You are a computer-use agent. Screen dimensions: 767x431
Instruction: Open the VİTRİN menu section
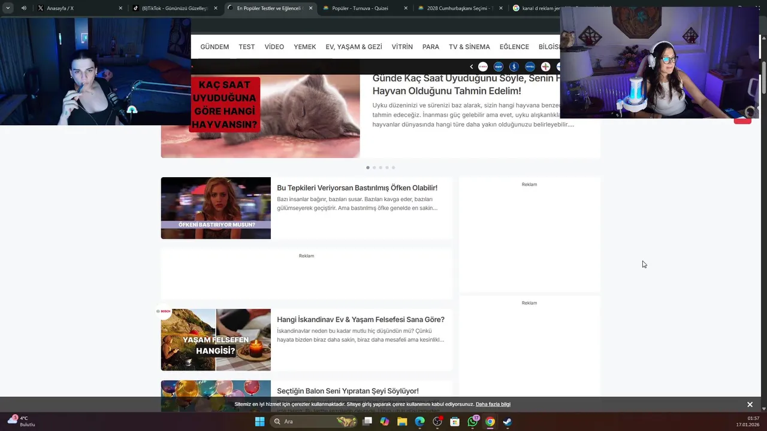coord(402,47)
